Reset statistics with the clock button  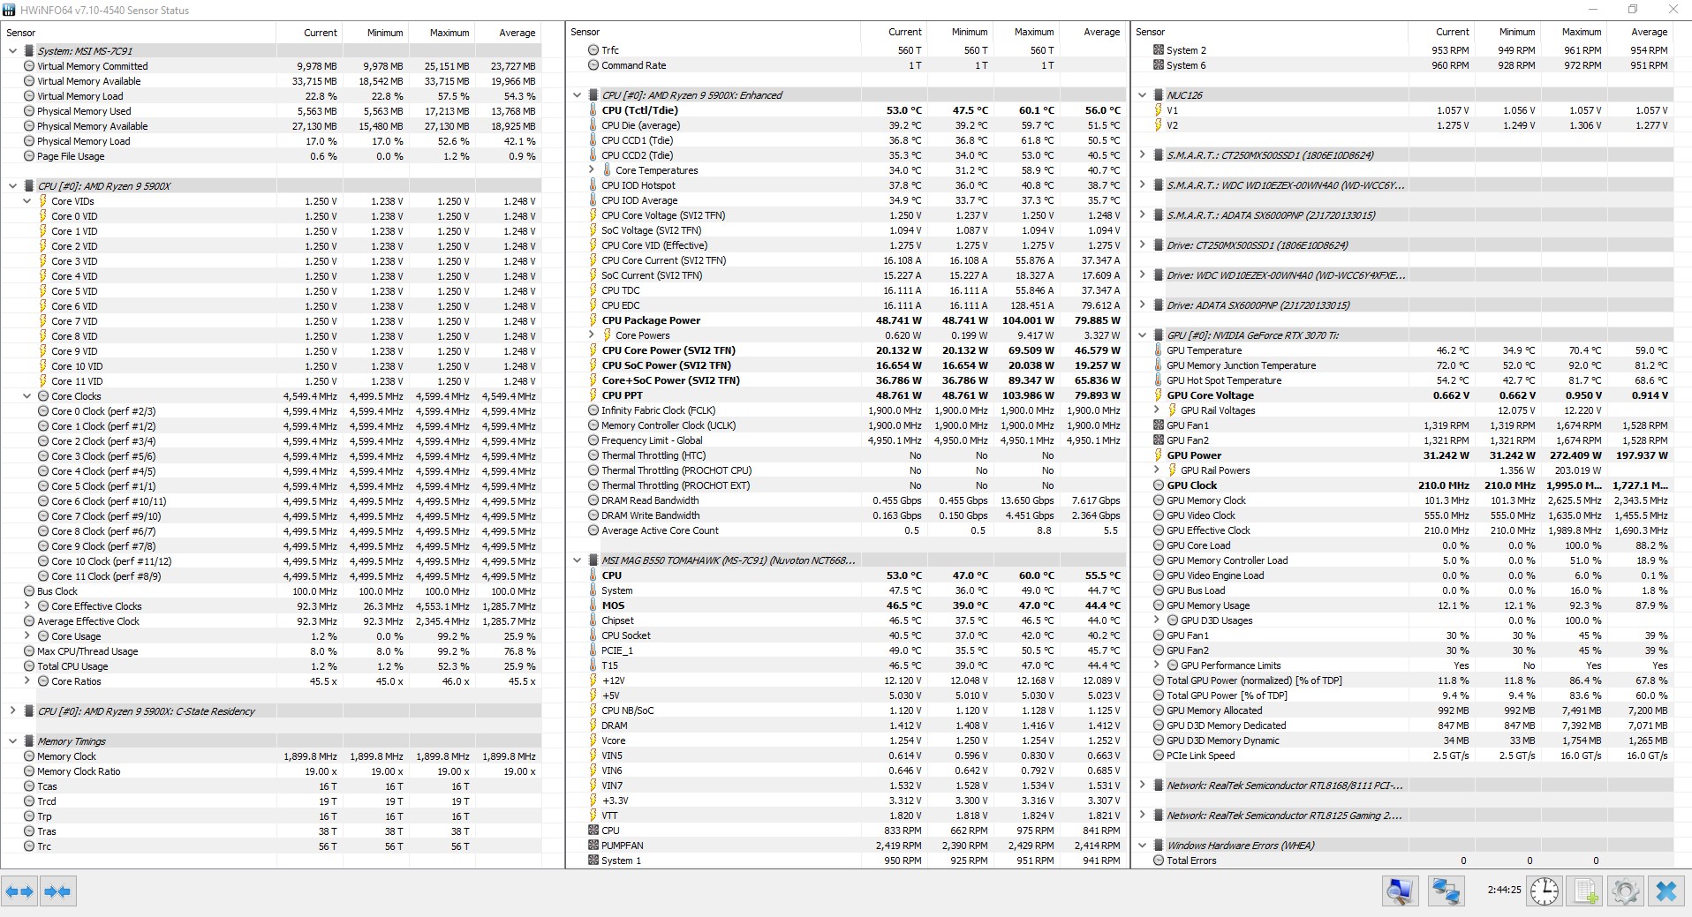[1545, 891]
